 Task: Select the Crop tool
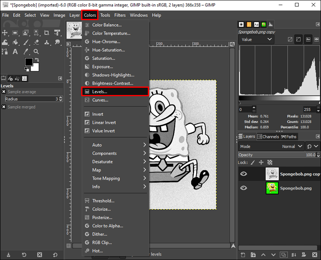coord(47,33)
